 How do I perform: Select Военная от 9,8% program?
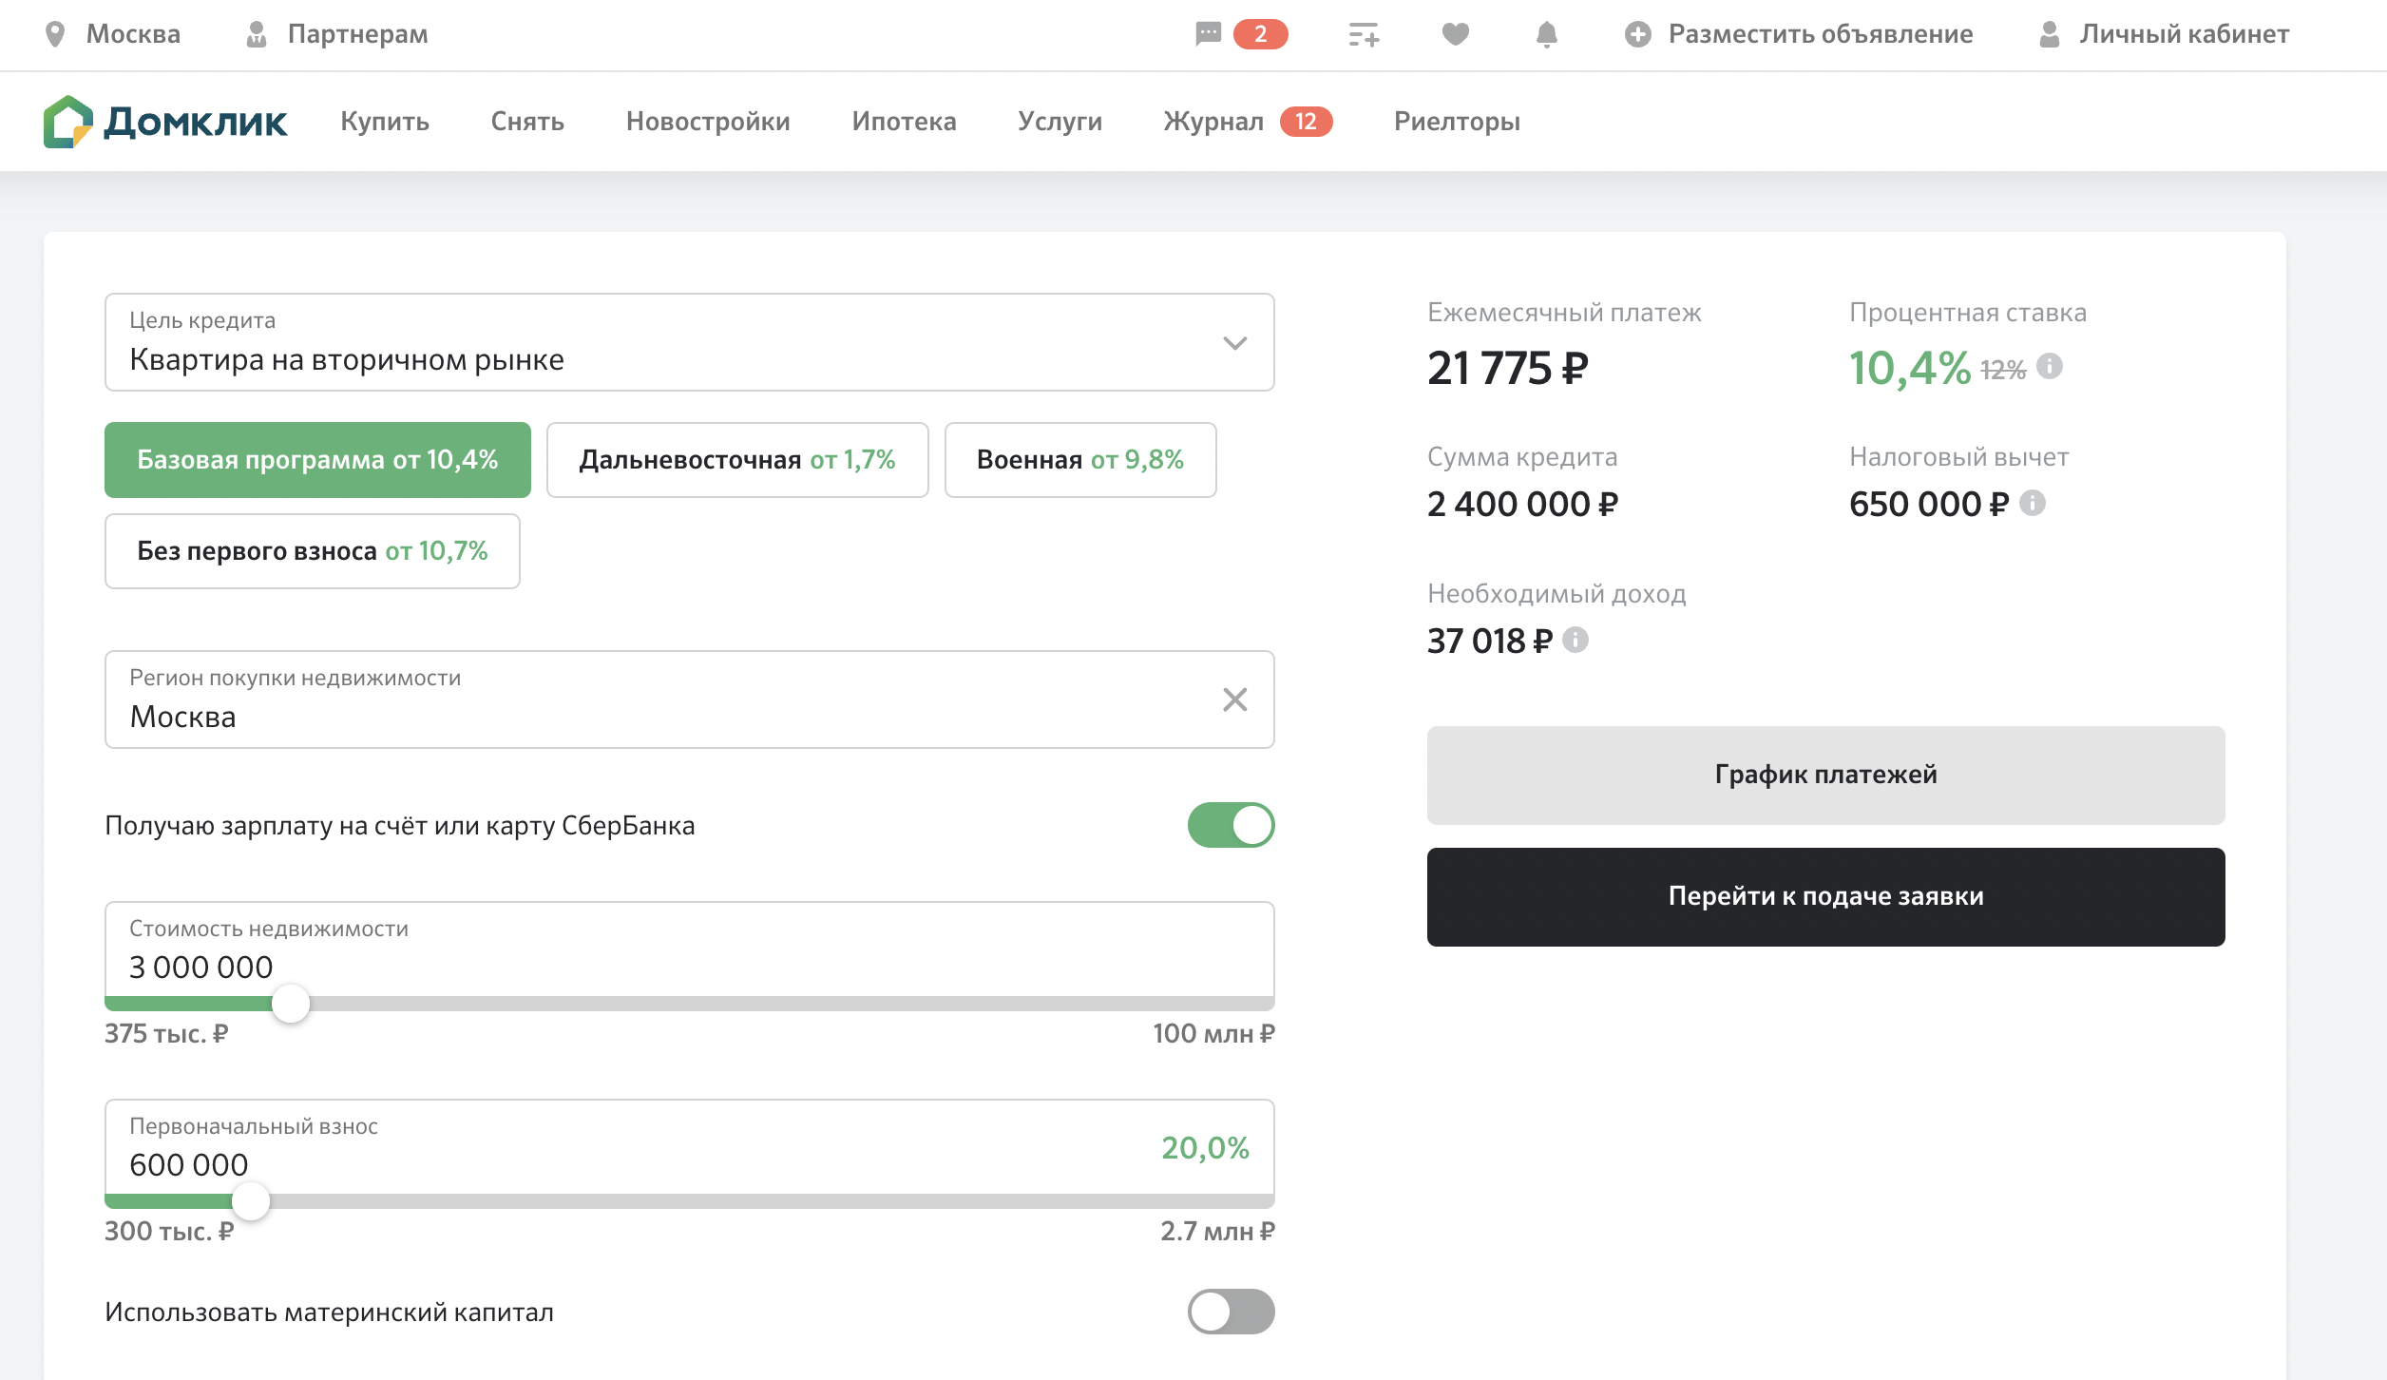click(x=1080, y=460)
